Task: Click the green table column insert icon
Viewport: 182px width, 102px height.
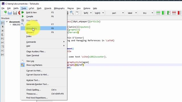Action: click(x=164, y=13)
